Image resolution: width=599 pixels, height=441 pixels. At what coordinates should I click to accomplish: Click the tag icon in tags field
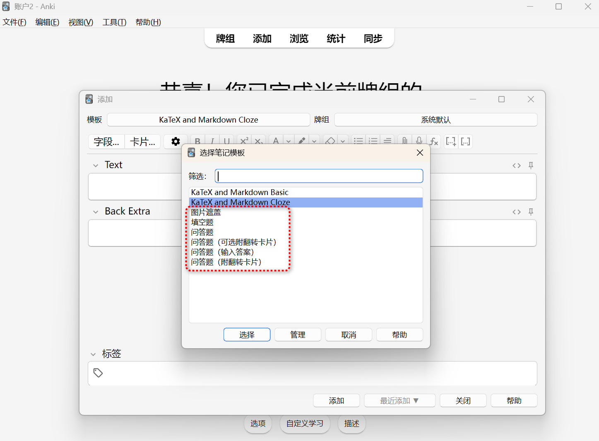pos(98,373)
